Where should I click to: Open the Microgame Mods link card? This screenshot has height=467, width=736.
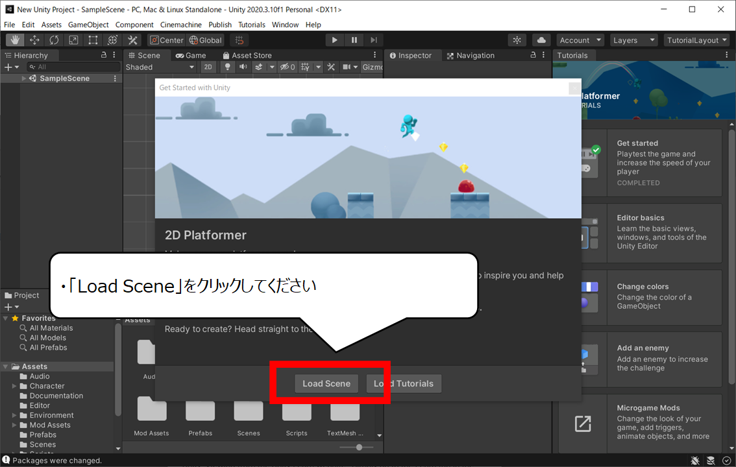coord(640,424)
